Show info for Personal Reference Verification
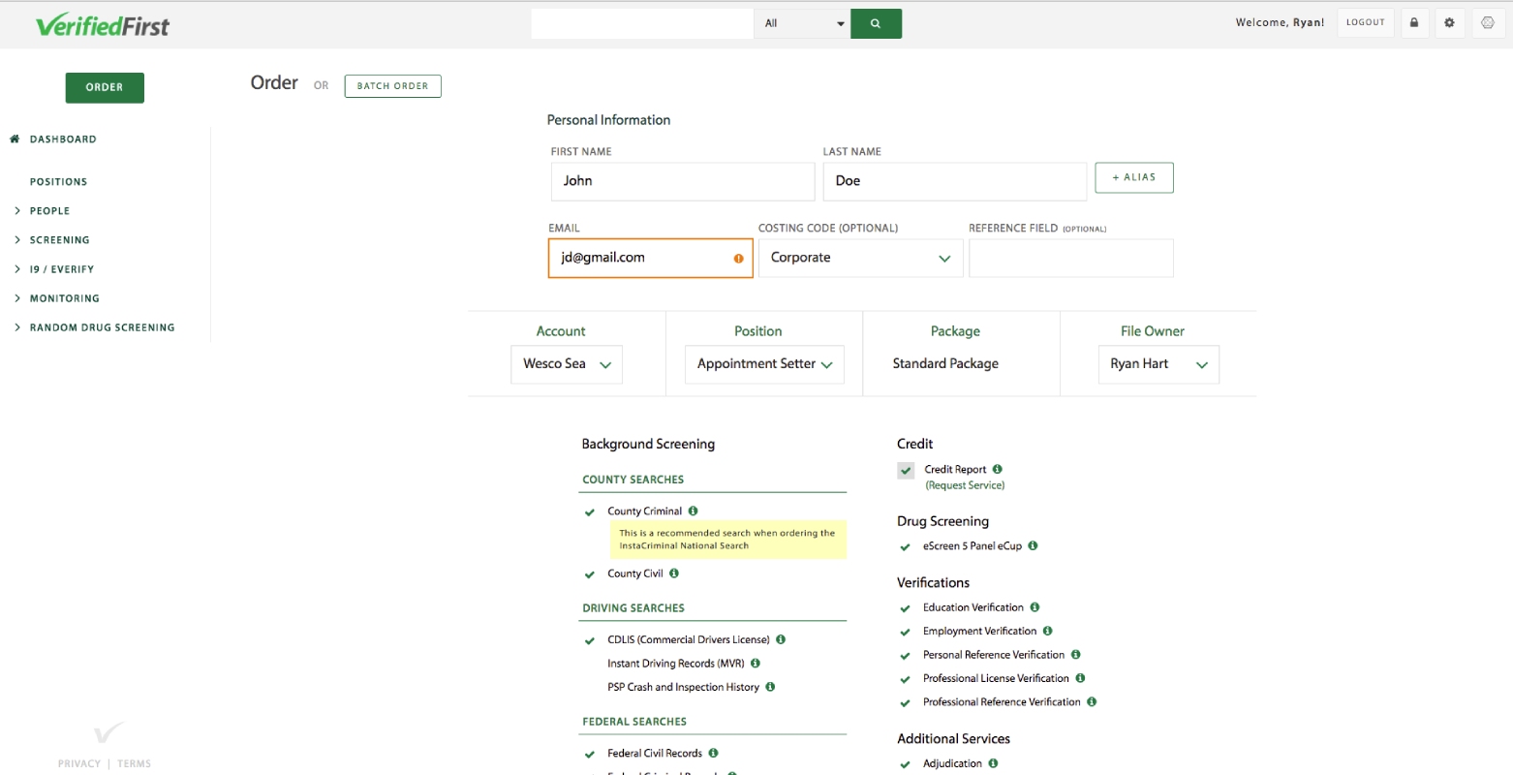Viewport: 1513px width, 775px height. (1075, 655)
